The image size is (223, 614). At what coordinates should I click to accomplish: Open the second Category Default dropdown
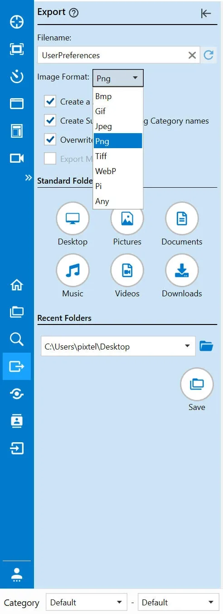pos(178,602)
